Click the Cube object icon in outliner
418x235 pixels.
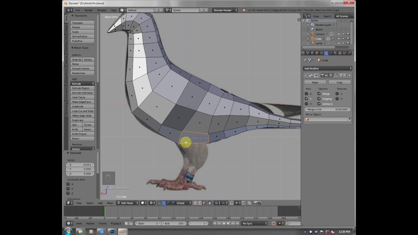pos(313,39)
